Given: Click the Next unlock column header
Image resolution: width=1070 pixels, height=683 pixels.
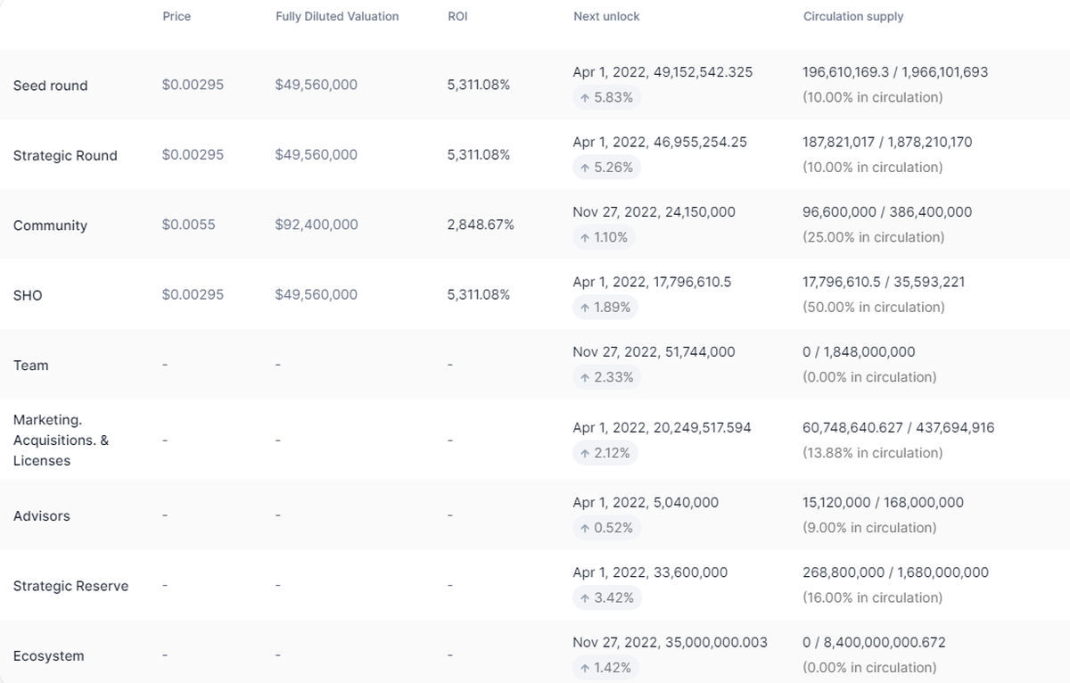Looking at the screenshot, I should [x=606, y=16].
